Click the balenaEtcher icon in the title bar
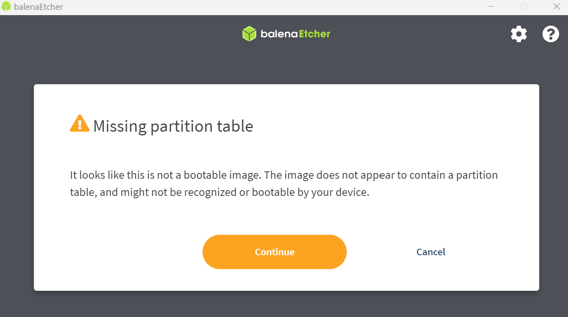Viewport: 568px width, 317px height. 6,7
